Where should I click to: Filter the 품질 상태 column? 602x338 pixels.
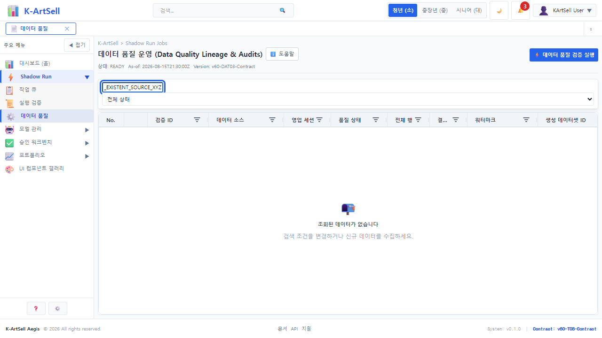[376, 120]
